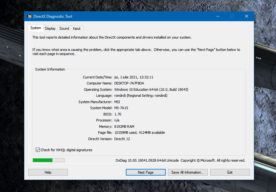276x192 pixels.
Task: Click page file value 10359MB used
Action: tap(126, 133)
